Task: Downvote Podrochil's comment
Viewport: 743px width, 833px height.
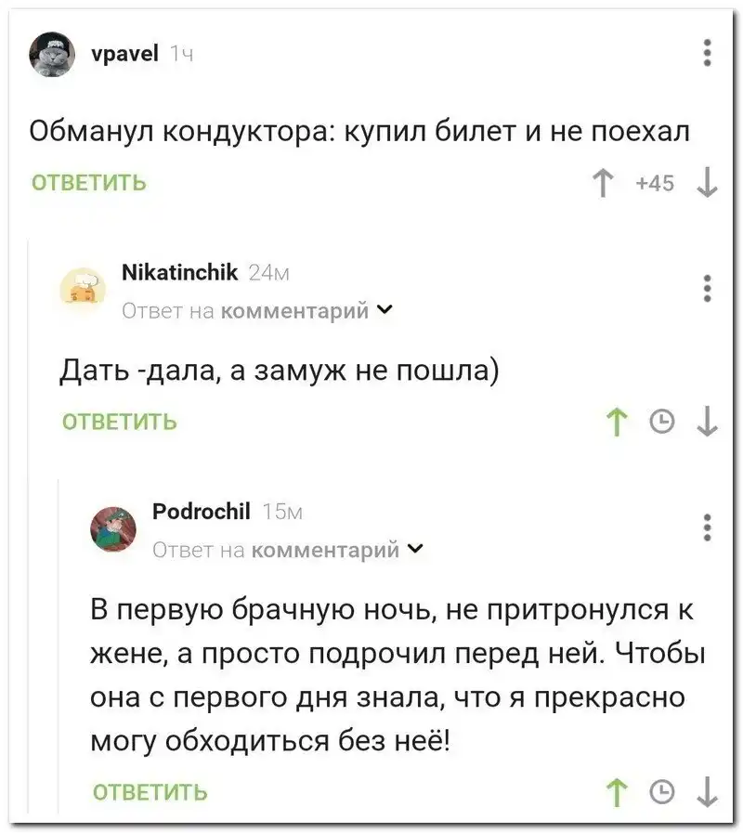Action: click(x=708, y=792)
